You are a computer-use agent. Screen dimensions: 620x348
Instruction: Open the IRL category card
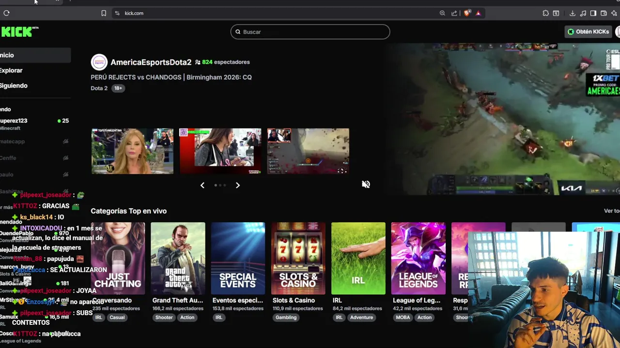[358, 258]
